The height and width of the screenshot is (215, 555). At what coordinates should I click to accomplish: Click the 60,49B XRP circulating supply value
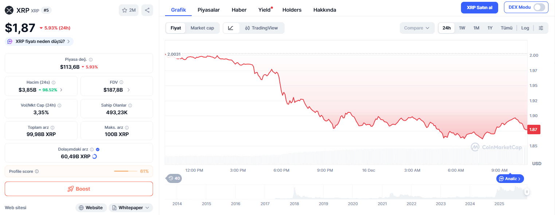pyautogui.click(x=75, y=156)
